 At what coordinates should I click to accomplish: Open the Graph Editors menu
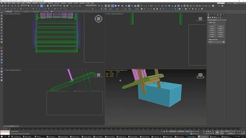[x=43, y=3]
